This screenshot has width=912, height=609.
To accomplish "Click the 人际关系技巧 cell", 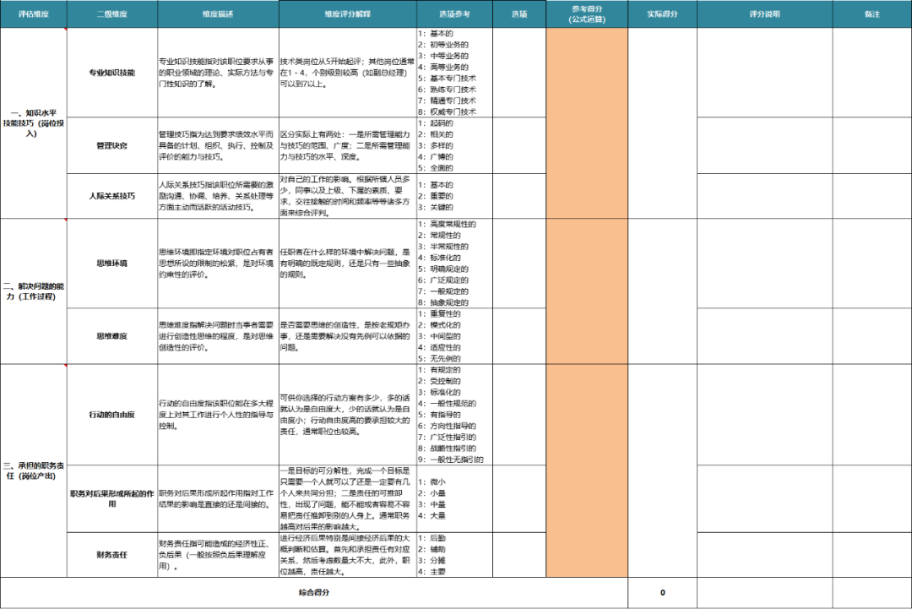I will coord(112,196).
